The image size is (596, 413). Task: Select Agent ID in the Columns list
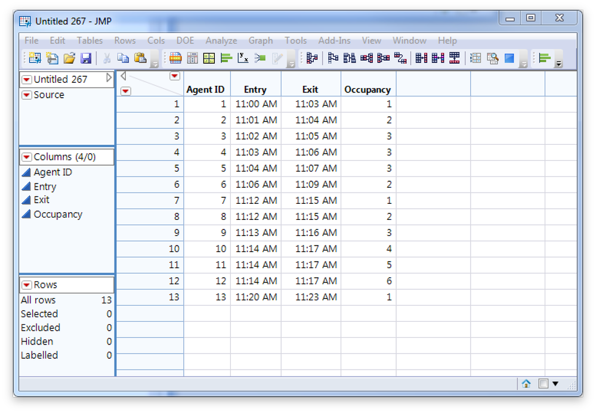point(53,172)
